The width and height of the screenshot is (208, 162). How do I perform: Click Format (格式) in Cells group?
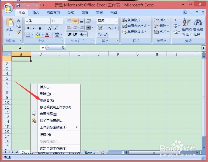tap(161, 32)
